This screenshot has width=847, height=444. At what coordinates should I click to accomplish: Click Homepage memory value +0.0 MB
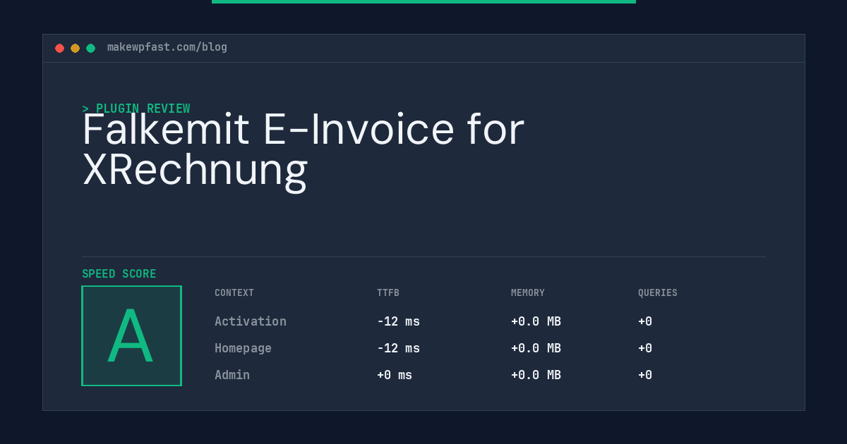point(536,348)
